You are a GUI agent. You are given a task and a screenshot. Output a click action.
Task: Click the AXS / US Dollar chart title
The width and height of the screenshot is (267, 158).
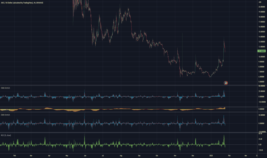point(22,3)
